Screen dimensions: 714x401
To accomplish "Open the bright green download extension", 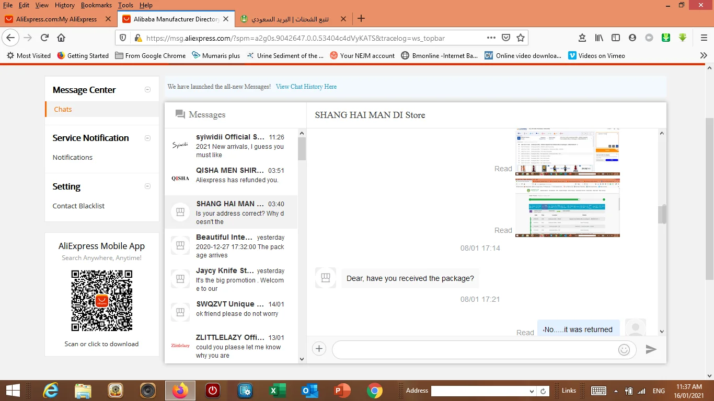I will pos(666,38).
